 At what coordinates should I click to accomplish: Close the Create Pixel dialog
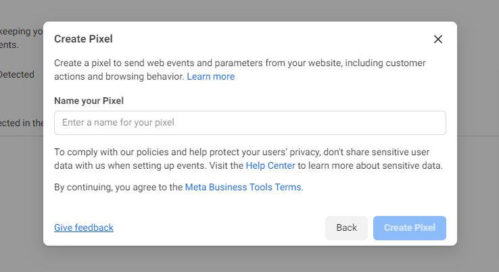(438, 39)
